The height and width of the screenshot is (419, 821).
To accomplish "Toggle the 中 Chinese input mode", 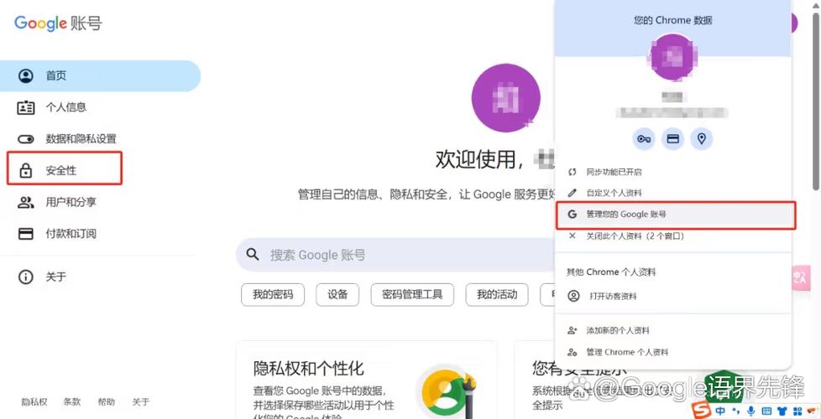I will (x=720, y=411).
